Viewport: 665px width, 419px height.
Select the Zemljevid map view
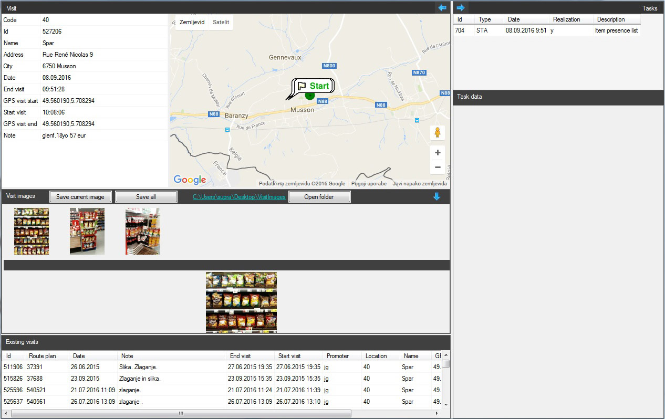click(192, 22)
